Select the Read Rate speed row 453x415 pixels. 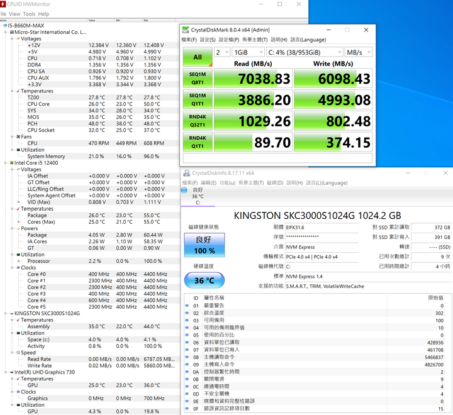pyautogui.click(x=103, y=359)
